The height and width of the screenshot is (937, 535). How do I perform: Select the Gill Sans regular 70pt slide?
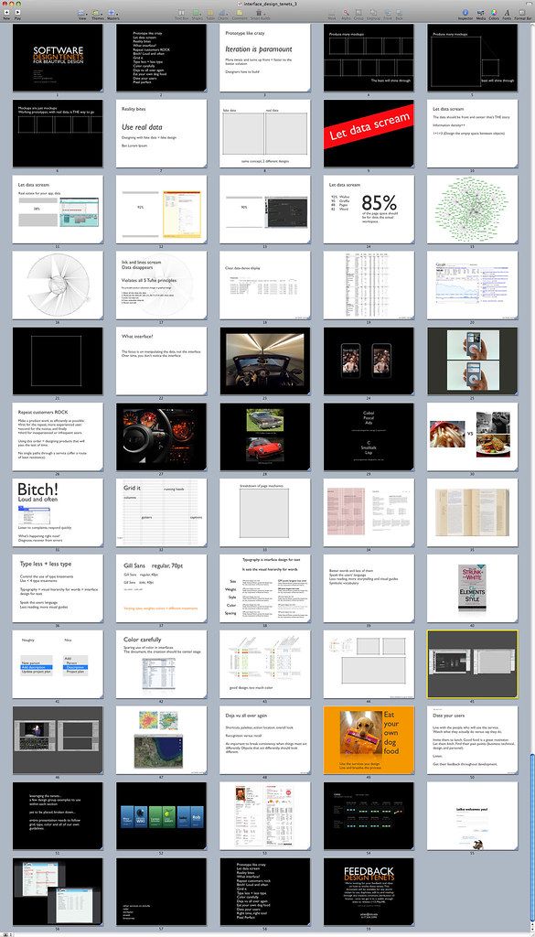point(161,588)
